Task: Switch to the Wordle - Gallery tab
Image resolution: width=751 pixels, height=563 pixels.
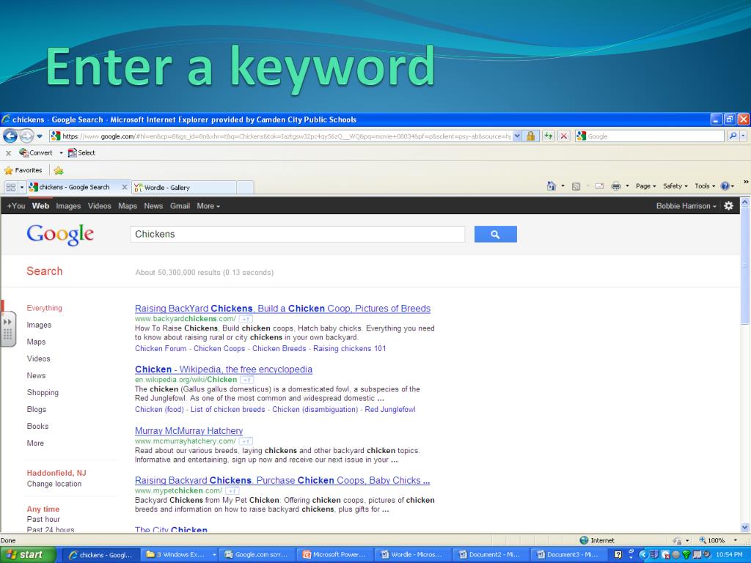Action: pos(184,188)
